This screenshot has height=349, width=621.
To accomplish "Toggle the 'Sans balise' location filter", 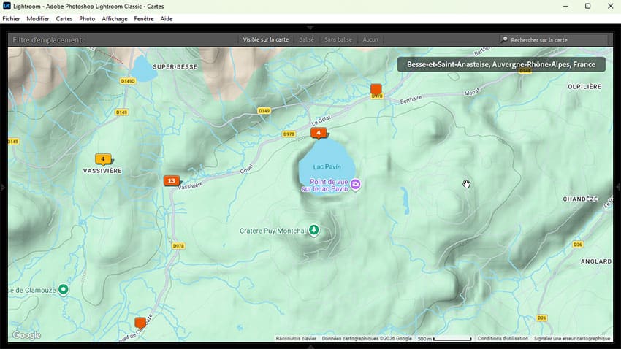I will 338,39.
